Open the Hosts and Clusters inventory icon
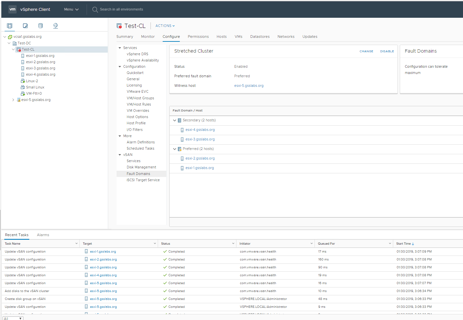The width and height of the screenshot is (463, 320). point(10,26)
